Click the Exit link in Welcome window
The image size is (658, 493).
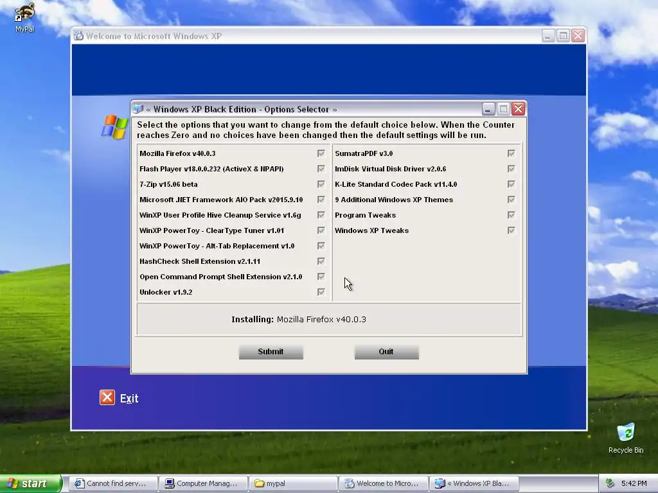[x=129, y=398]
